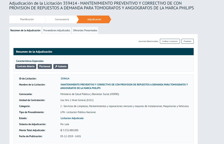Open the licitación ID link 359414

[x=65, y=79]
